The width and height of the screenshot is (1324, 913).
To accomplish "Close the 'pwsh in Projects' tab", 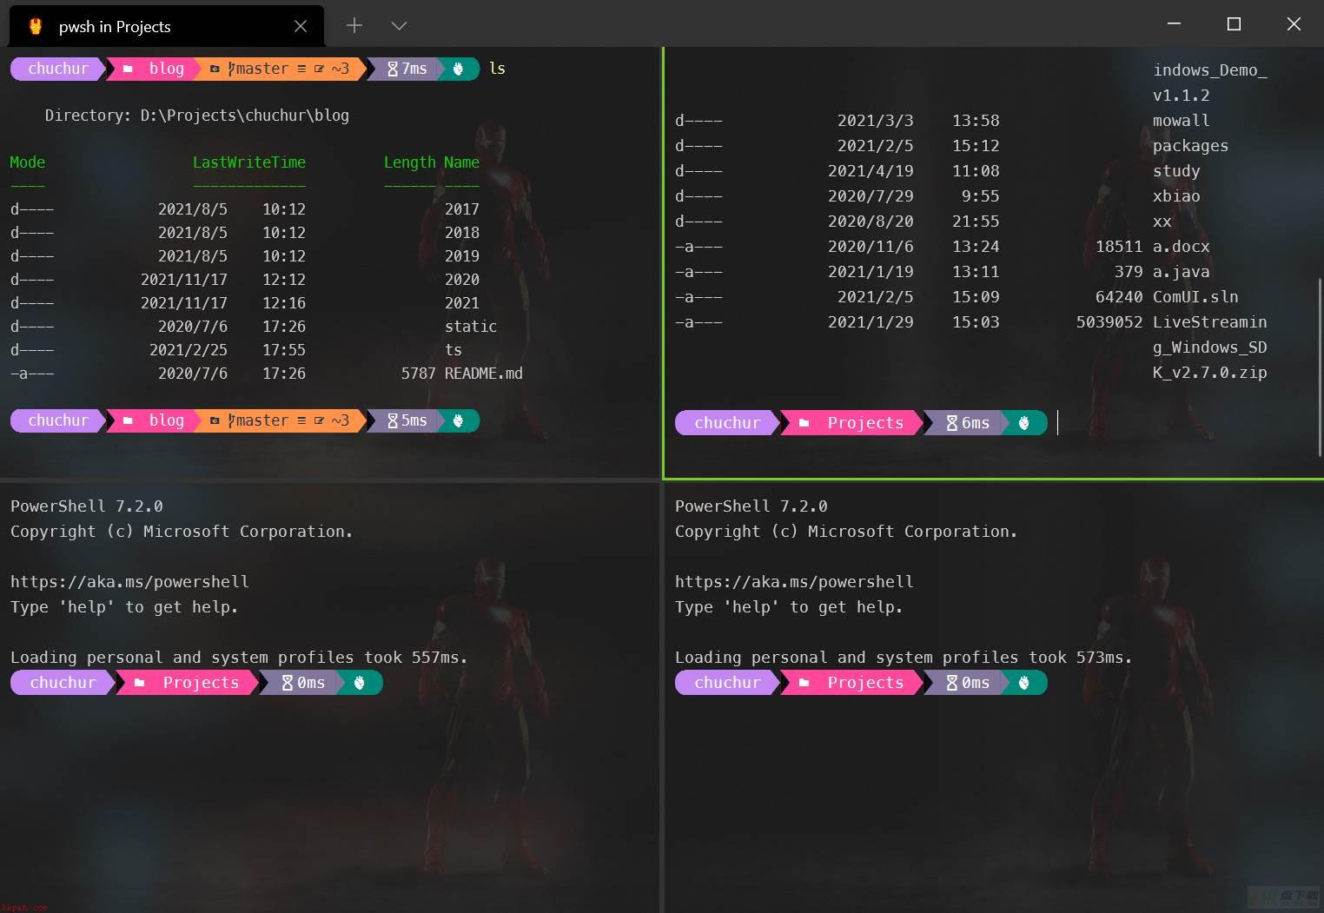I will (301, 26).
